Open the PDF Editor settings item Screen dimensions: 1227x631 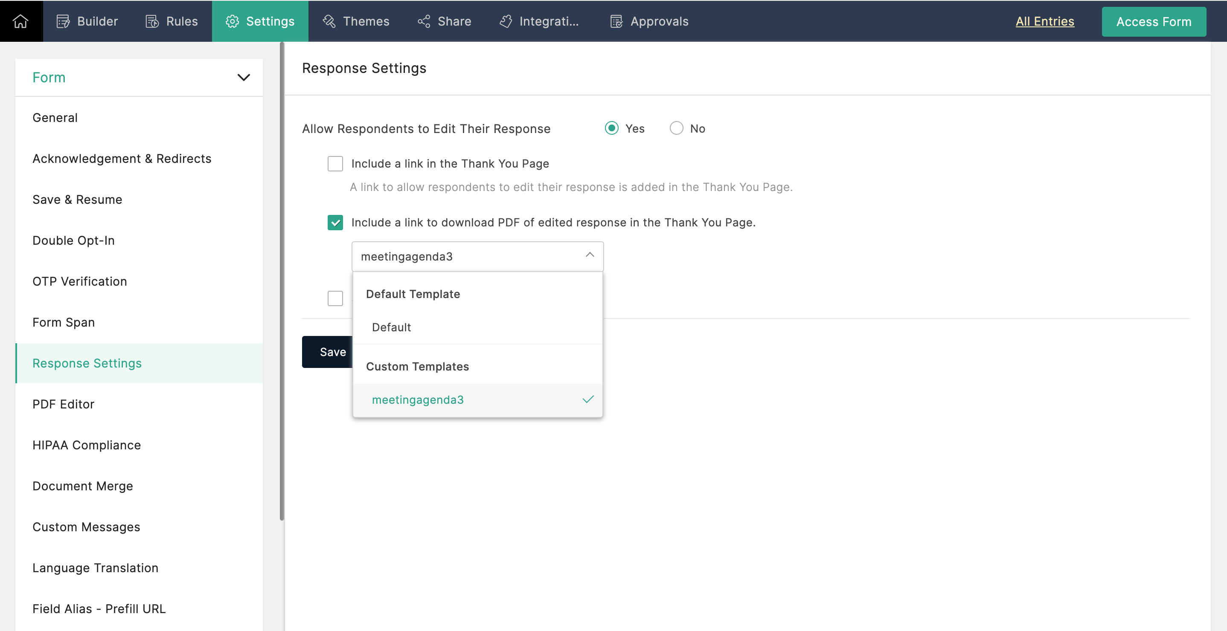point(63,404)
